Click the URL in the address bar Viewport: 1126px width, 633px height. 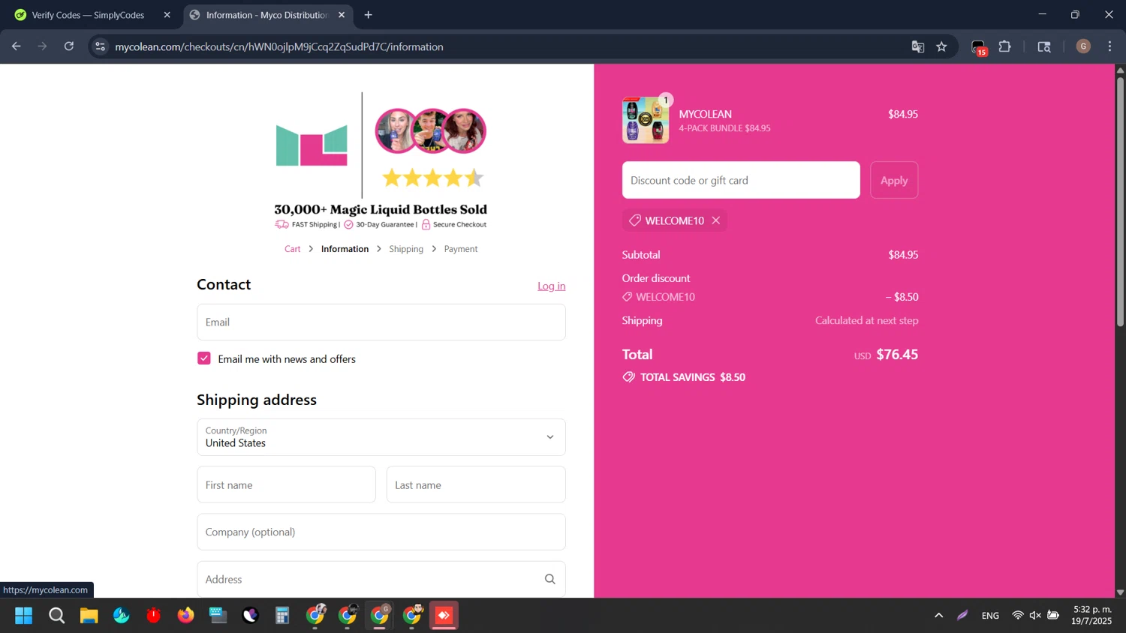[x=279, y=46]
